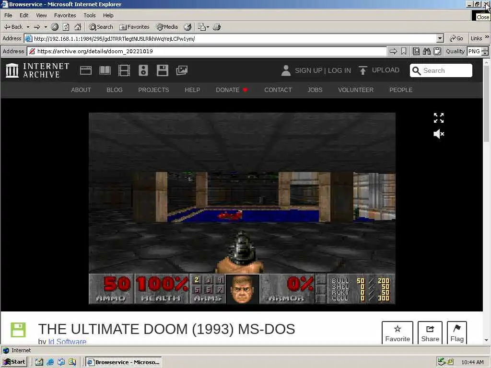Open the IE Favorites toolbar button
491x368 pixels.
135,27
